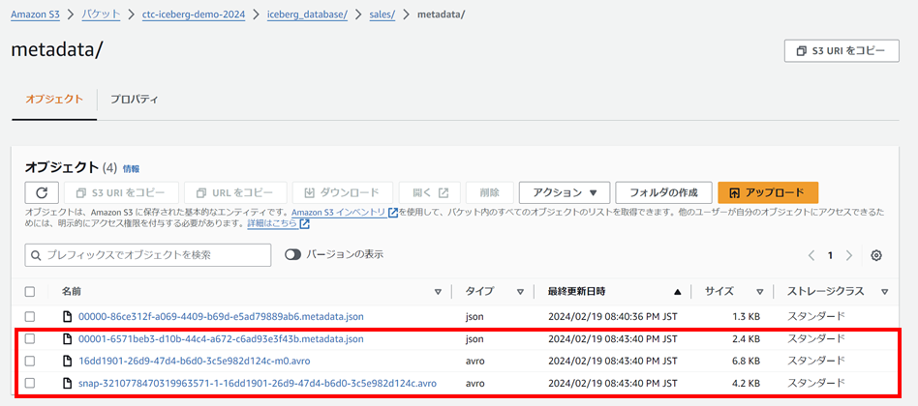
Task: Click size value 6.8 KB
Action: coord(747,361)
